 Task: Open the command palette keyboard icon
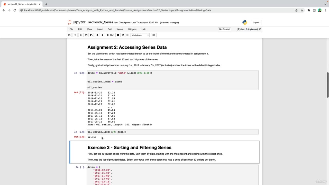[x=154, y=35]
